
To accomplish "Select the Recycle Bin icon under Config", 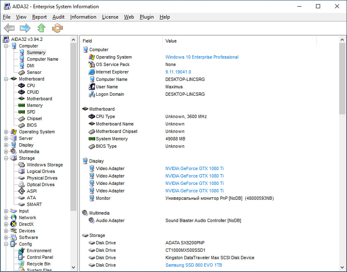I will [x=22, y=264].
